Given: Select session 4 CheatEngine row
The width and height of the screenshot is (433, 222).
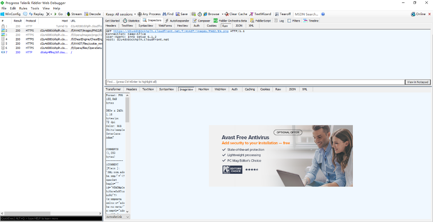Looking at the screenshot, I should click(51, 39).
